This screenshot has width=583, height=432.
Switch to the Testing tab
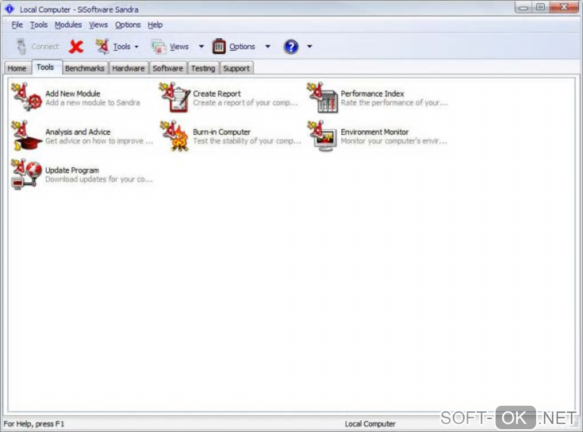(203, 69)
